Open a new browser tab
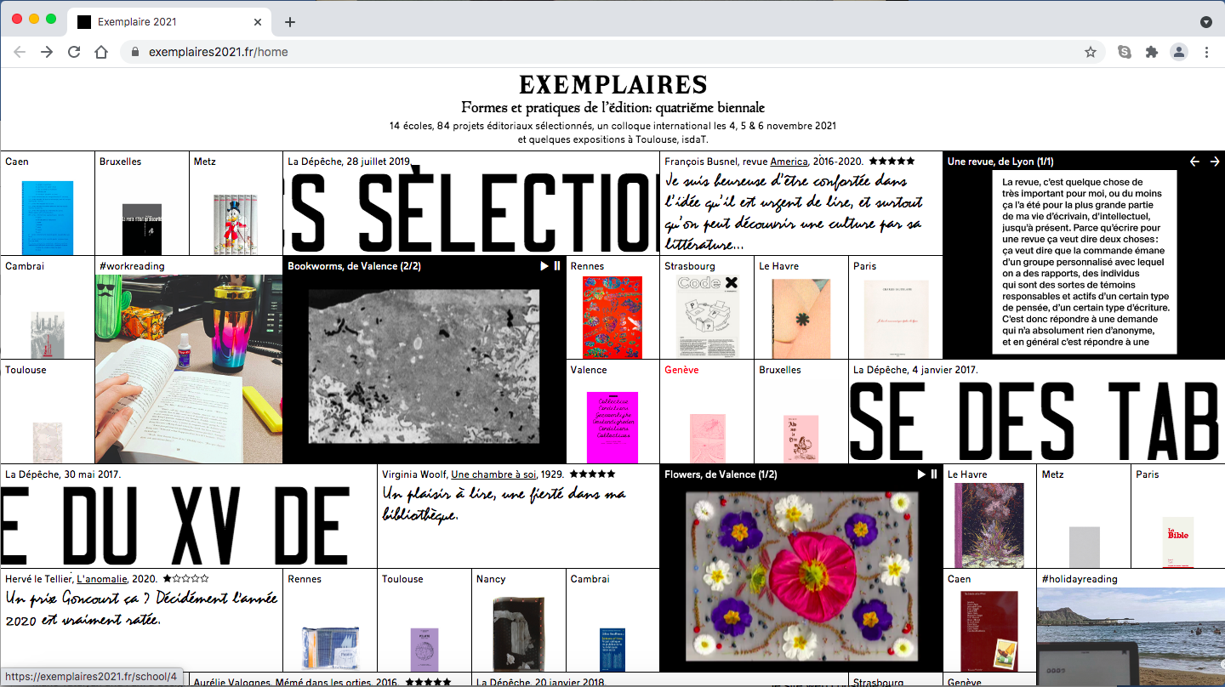Image resolution: width=1225 pixels, height=687 pixels. click(290, 22)
